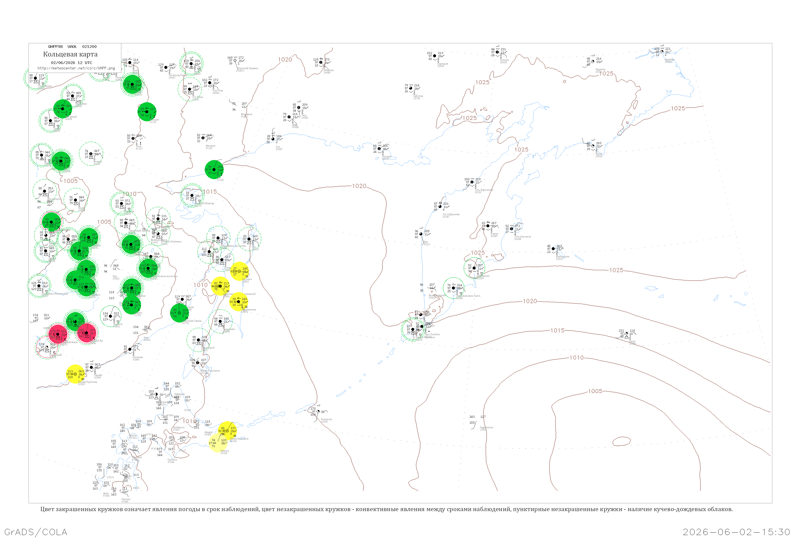Select the red station circle at Красный Яр
807x538 pixels.
(86, 333)
